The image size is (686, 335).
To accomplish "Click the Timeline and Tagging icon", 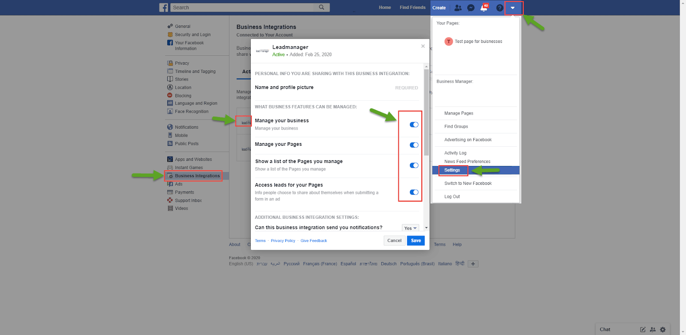I will 170,71.
